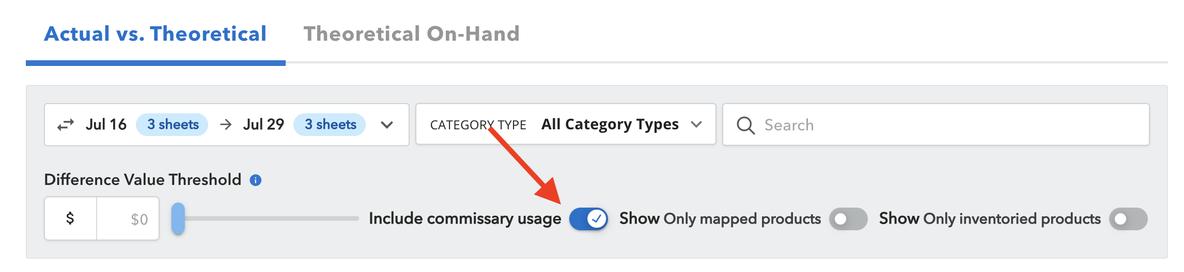Click the dollar sign currency icon
This screenshot has height=272, width=1184.
point(70,218)
